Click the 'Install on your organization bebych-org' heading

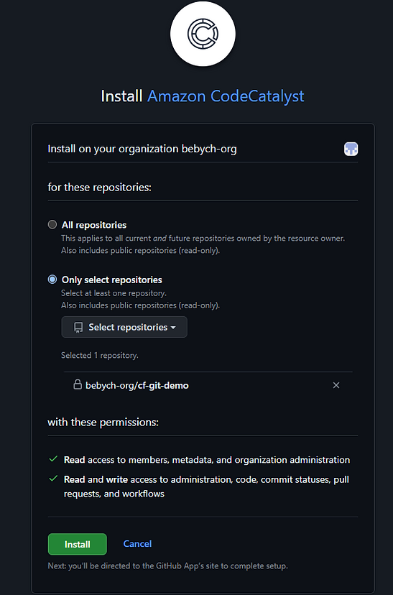coord(142,149)
